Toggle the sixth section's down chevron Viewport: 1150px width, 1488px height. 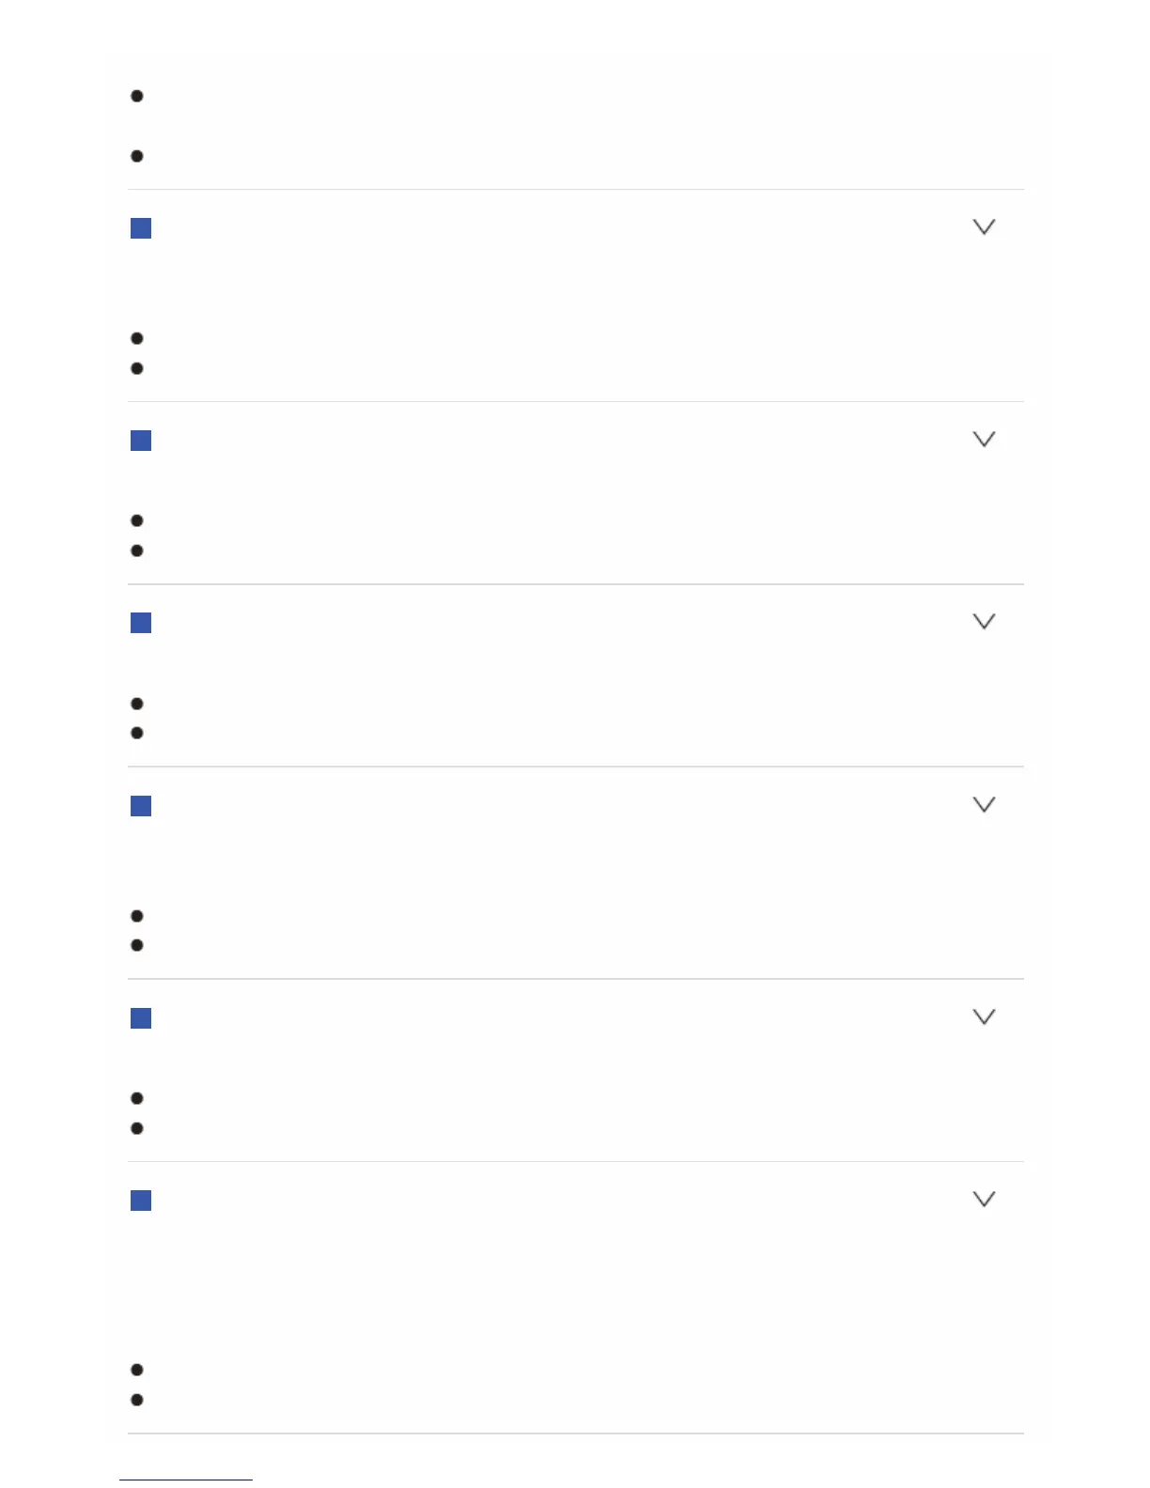tap(984, 1200)
